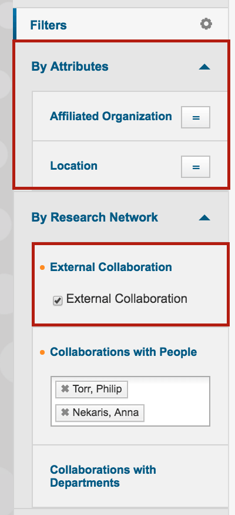235x515 pixels.
Task: Select the Nekaris, Anna tag name
Action: (105, 412)
